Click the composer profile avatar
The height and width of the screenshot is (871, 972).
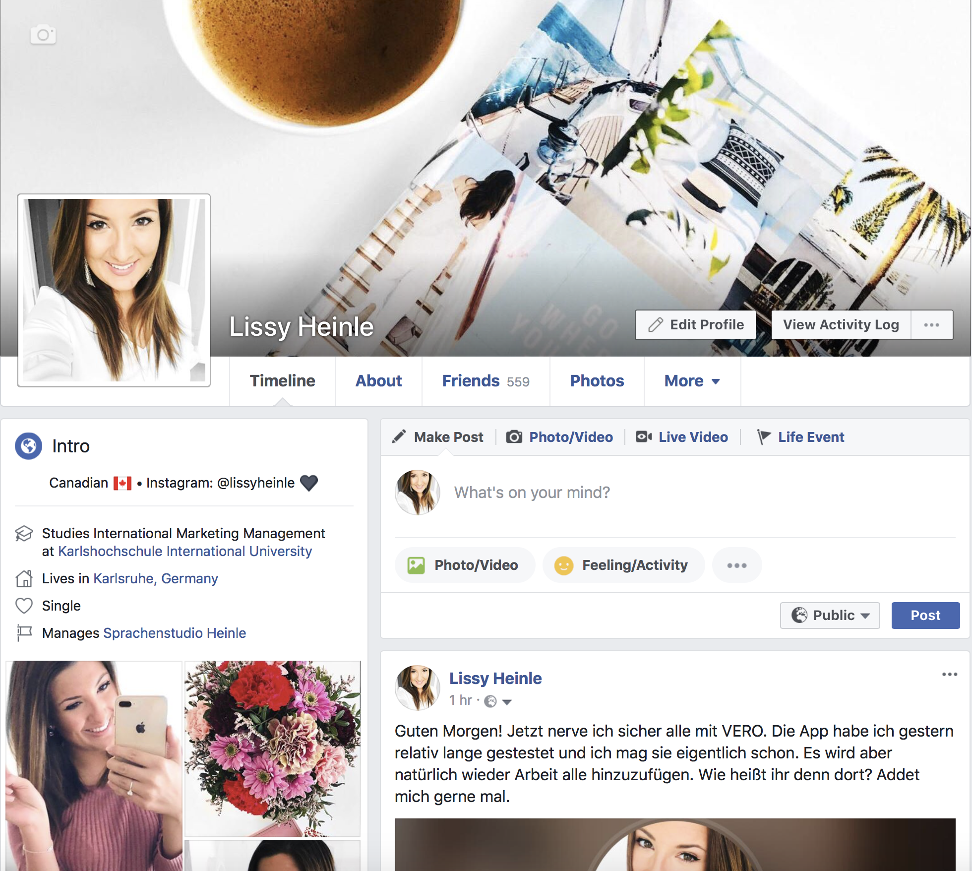(418, 493)
